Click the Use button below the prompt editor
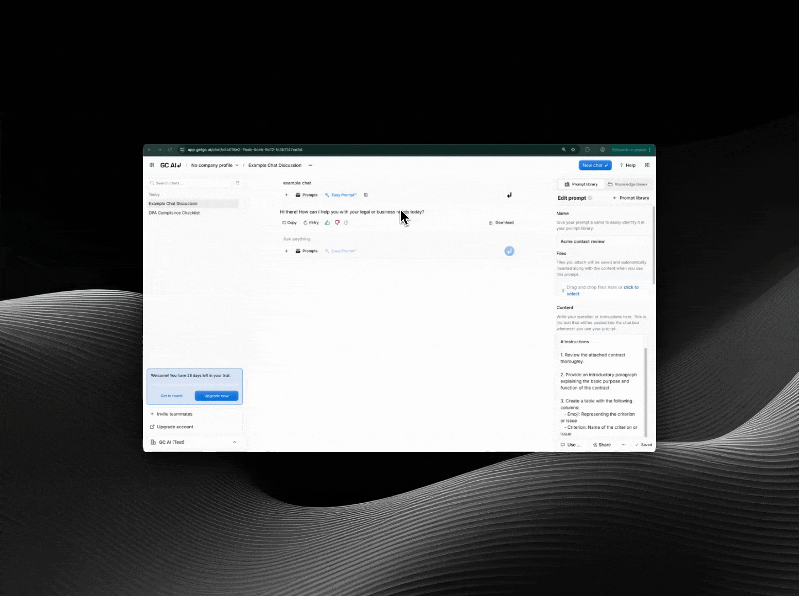 [x=571, y=445]
